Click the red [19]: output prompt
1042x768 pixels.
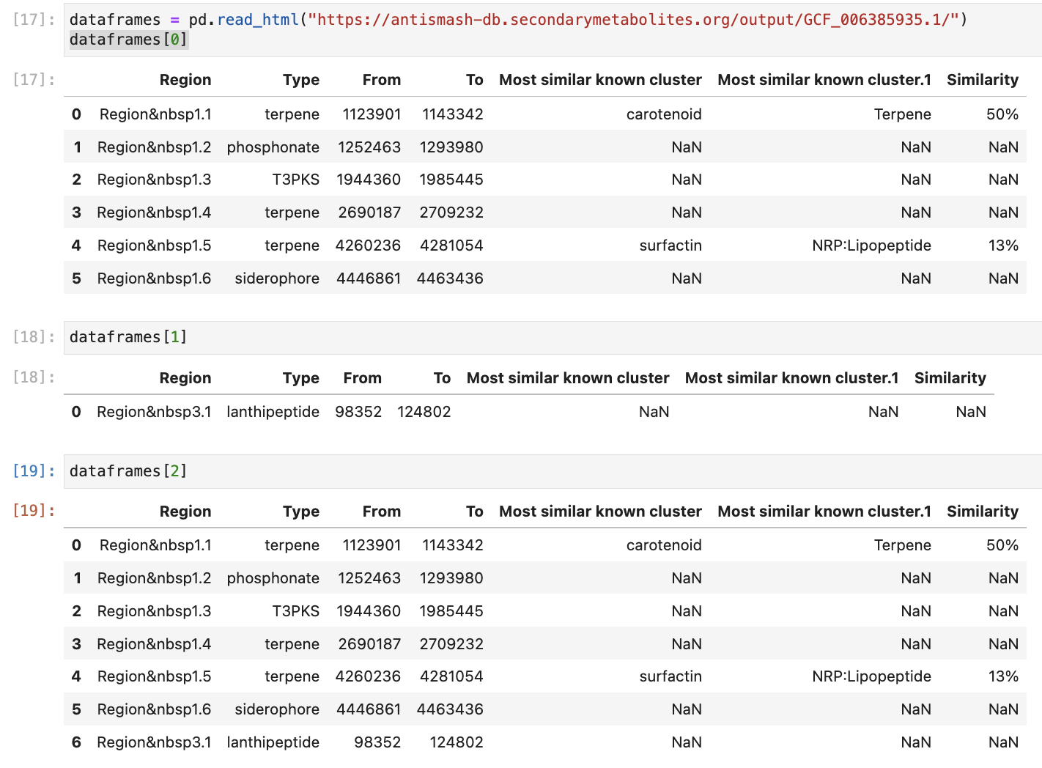34,510
